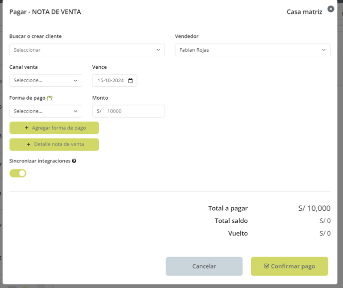Image resolution: width=343 pixels, height=288 pixels.
Task: Click the plus icon in Agregar forma de pago
Action: 26,128
